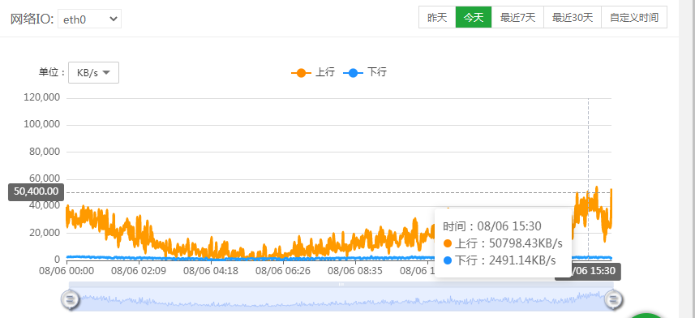Viewport: 695px width, 318px height.
Task: Click the right data zoom slider handle
Action: pos(613,299)
